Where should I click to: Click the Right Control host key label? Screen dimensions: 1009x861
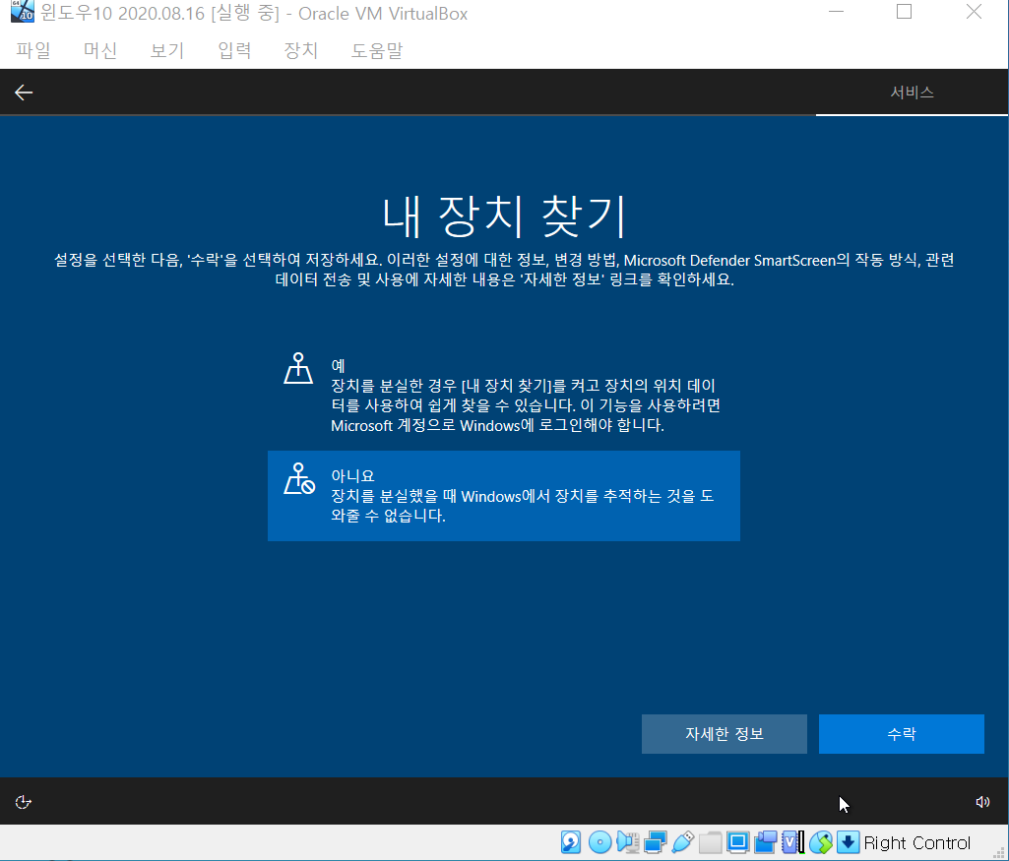click(917, 843)
